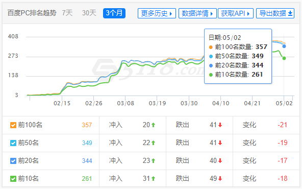Switch to the 30天 time range tab
The width and height of the screenshot is (302, 189).
[x=89, y=13]
